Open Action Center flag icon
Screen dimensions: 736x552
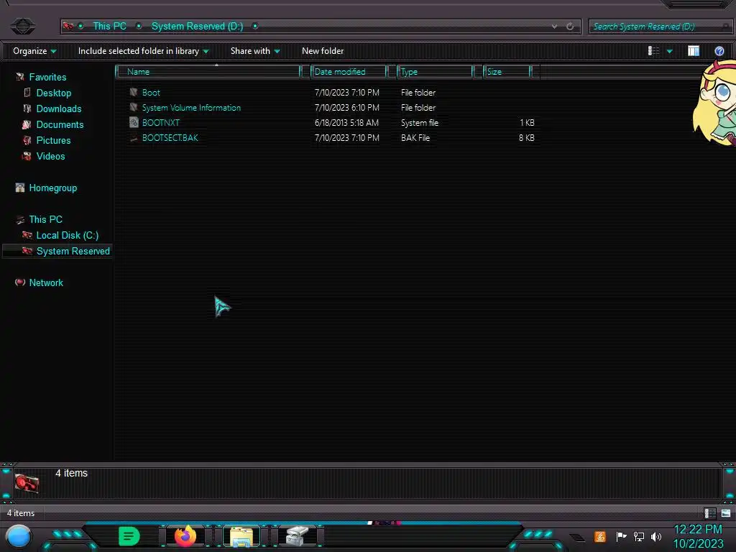pos(621,536)
